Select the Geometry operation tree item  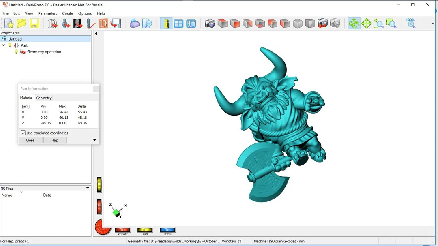pos(44,51)
